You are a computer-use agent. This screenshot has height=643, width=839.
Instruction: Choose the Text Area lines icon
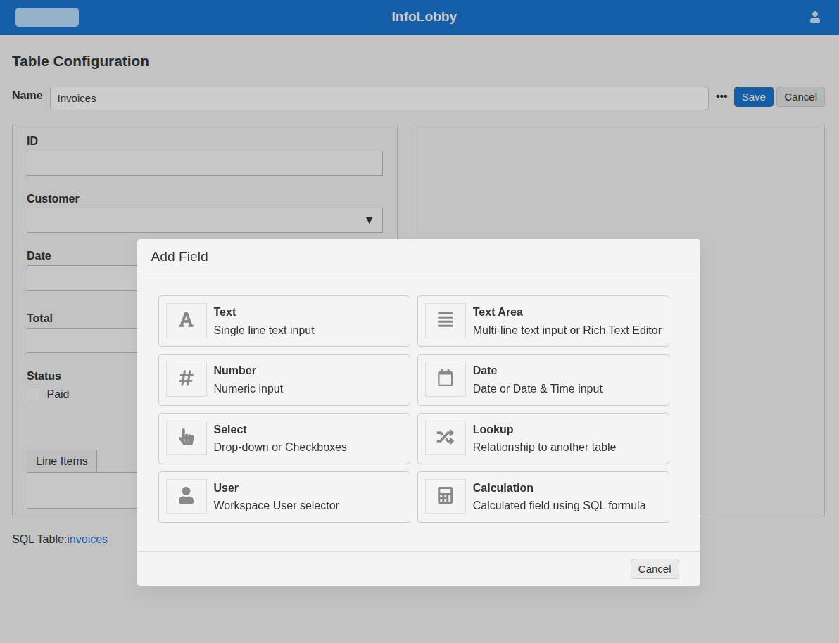445,321
